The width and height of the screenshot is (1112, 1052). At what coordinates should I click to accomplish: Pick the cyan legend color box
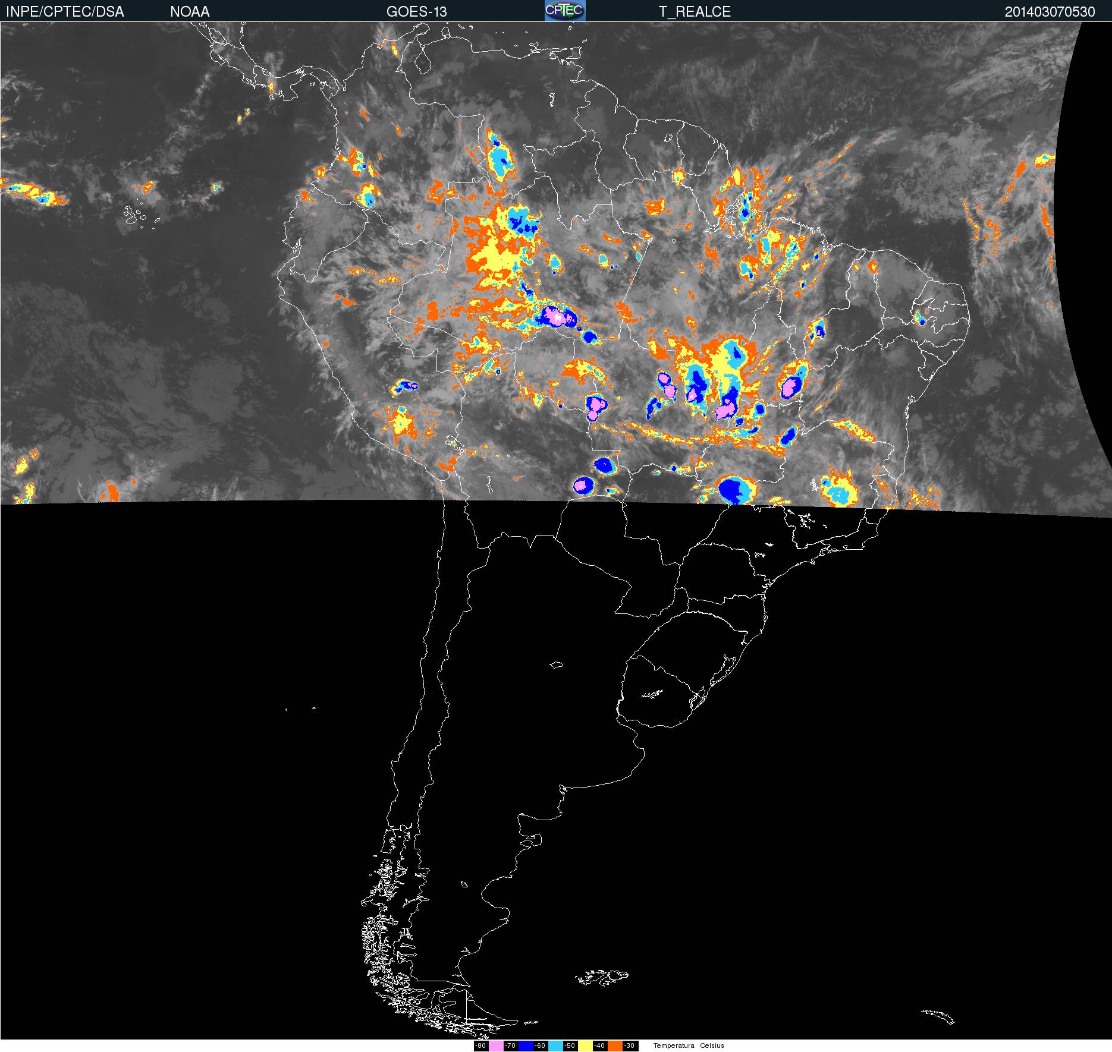tap(555, 1045)
